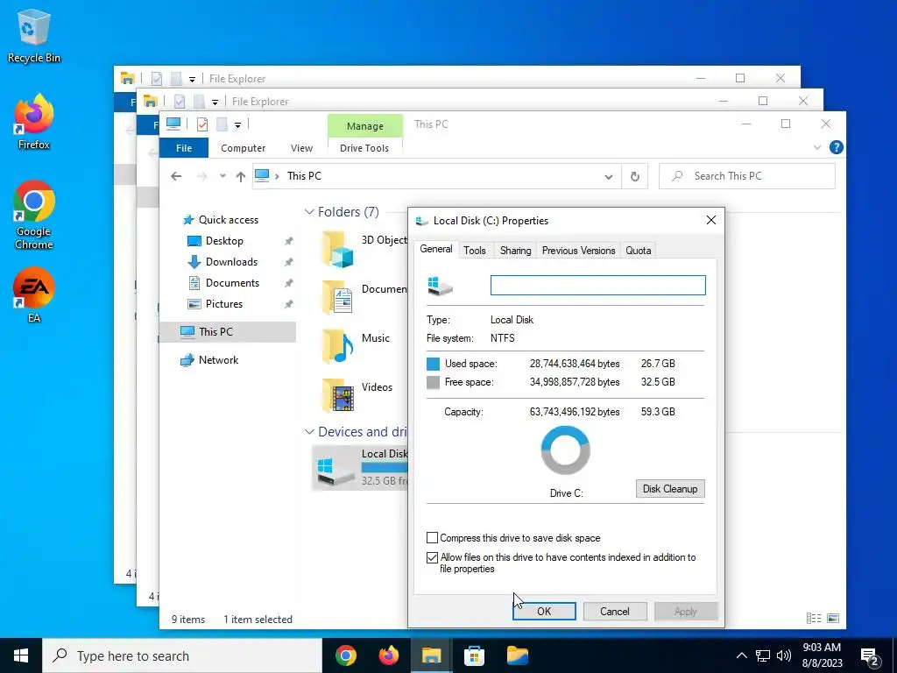Click the taskbar search box
The height and width of the screenshot is (673, 897).
coord(182,655)
